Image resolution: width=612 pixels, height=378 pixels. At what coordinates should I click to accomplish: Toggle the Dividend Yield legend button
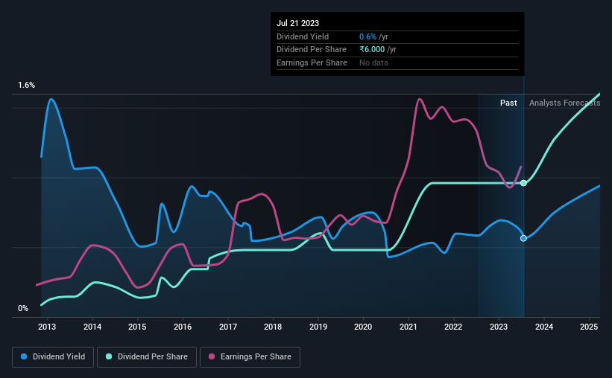pyautogui.click(x=53, y=357)
